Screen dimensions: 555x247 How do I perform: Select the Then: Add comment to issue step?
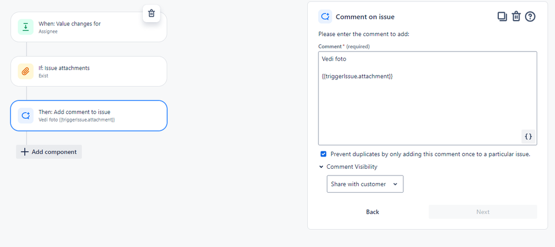point(88,115)
